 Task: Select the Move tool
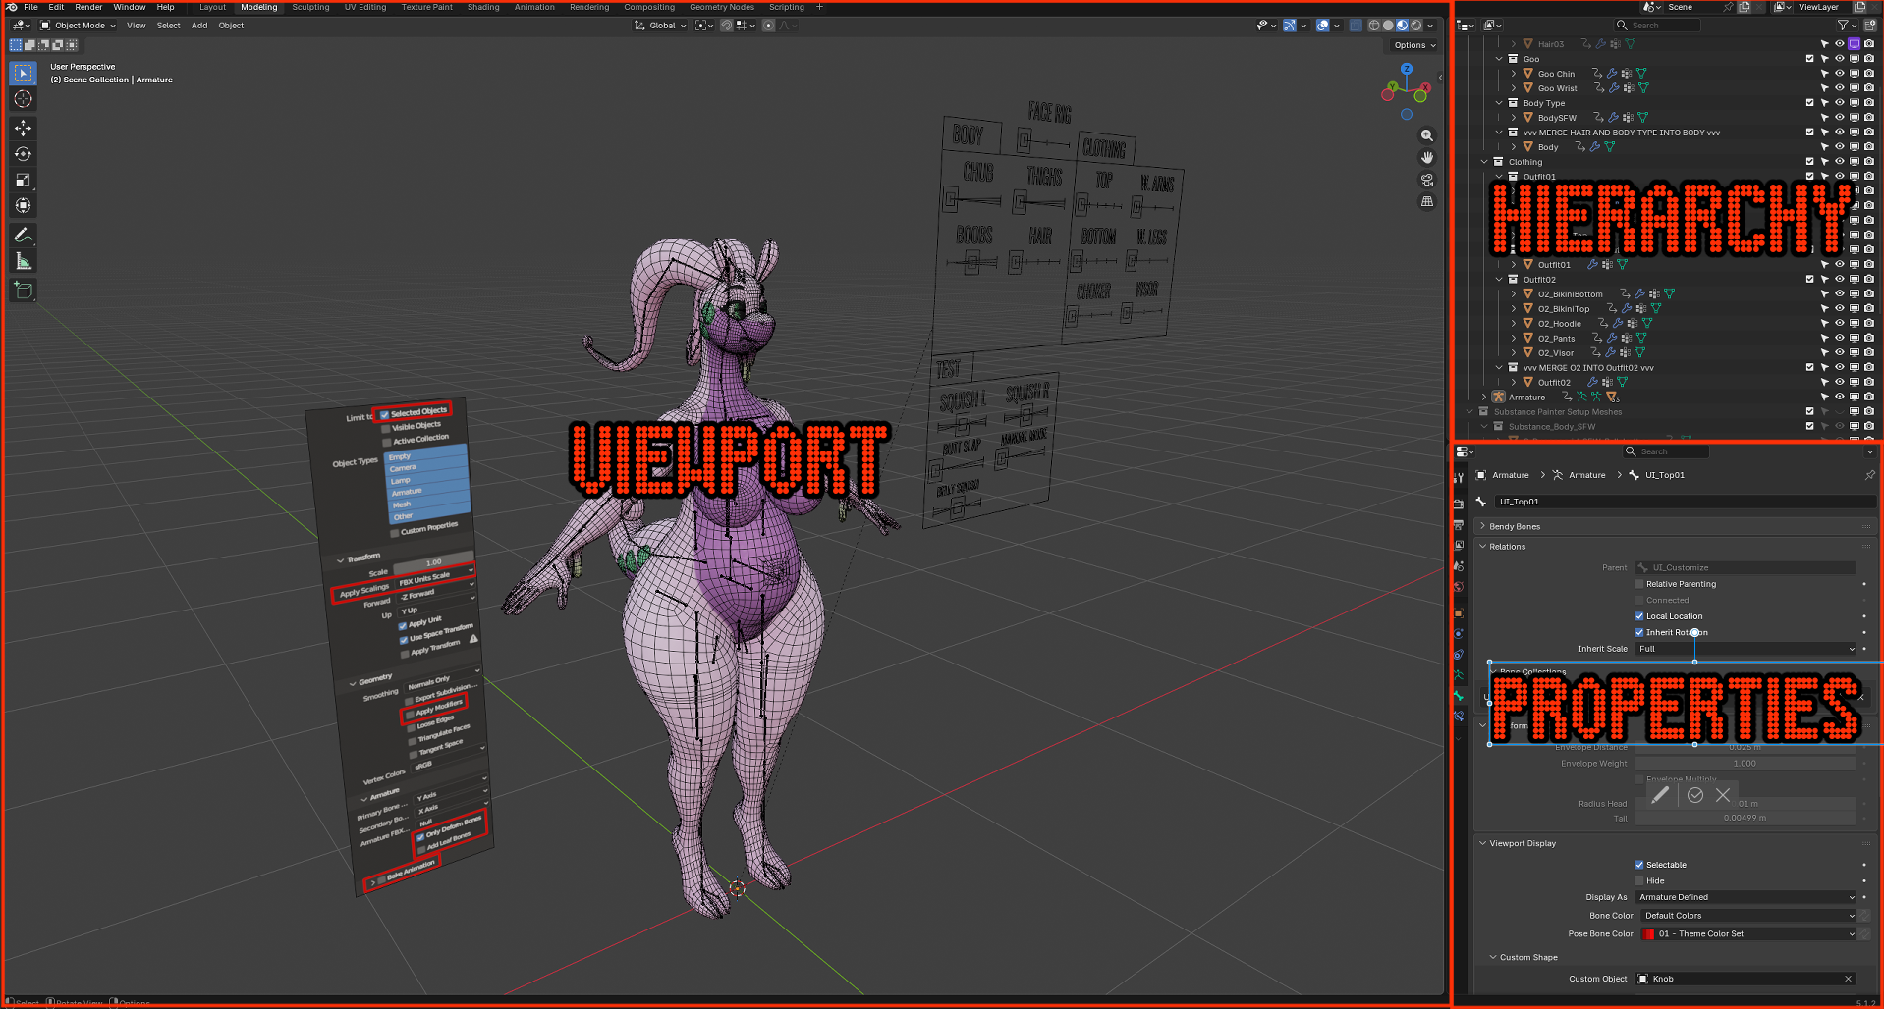click(24, 129)
